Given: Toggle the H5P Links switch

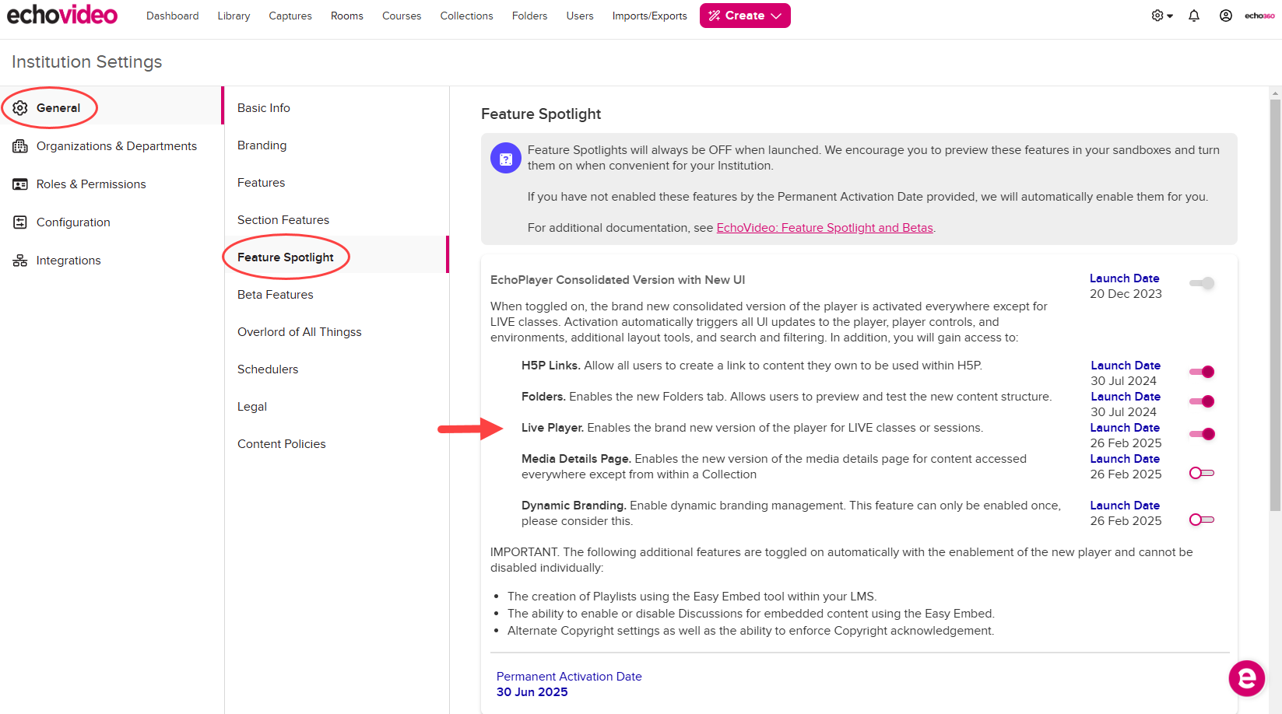Looking at the screenshot, I should click(1202, 372).
